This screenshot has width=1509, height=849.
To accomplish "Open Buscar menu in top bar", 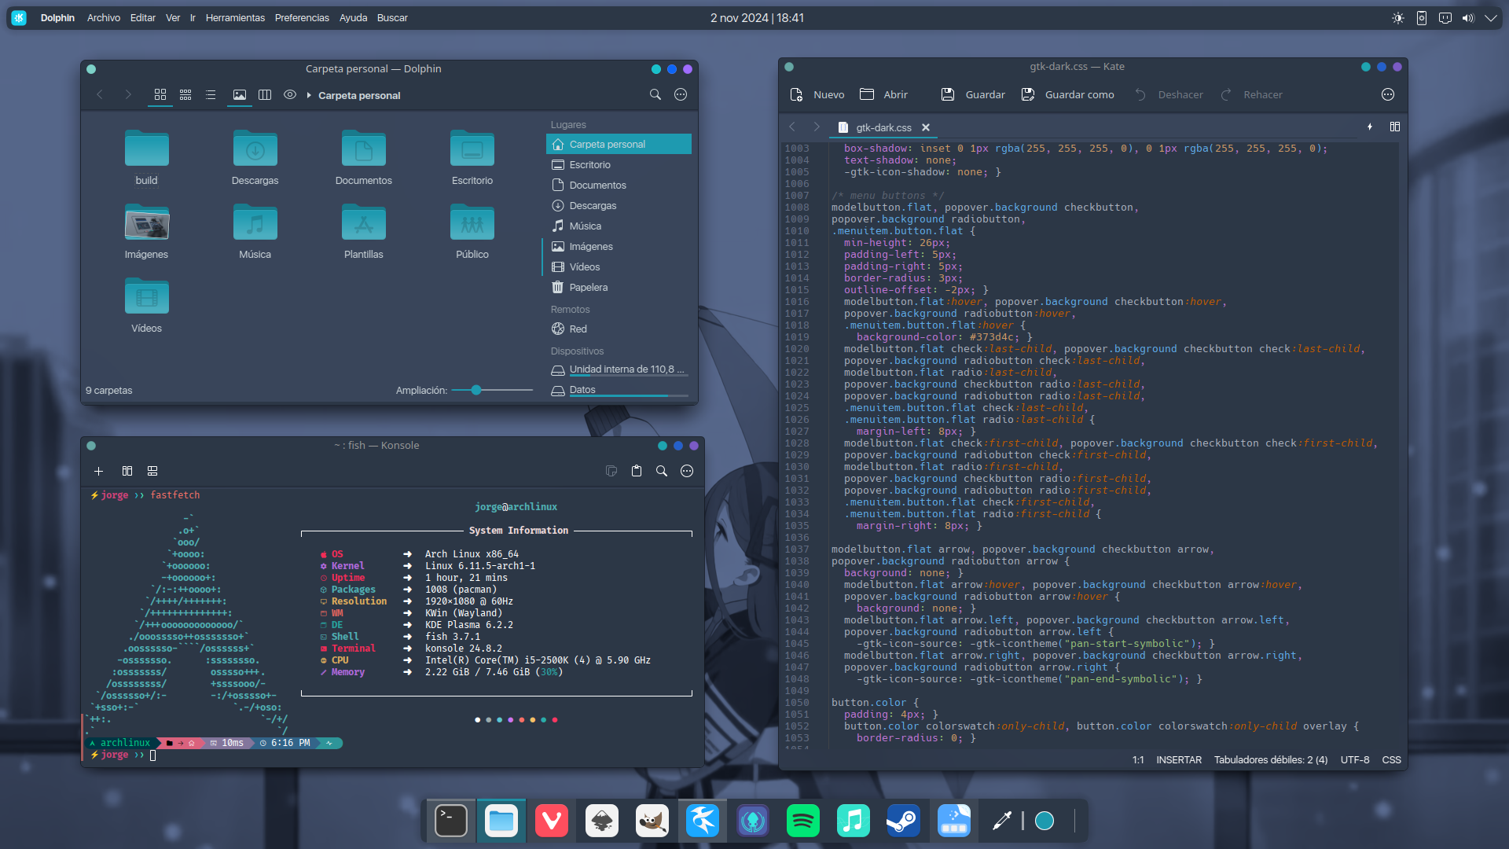I will (x=392, y=17).
